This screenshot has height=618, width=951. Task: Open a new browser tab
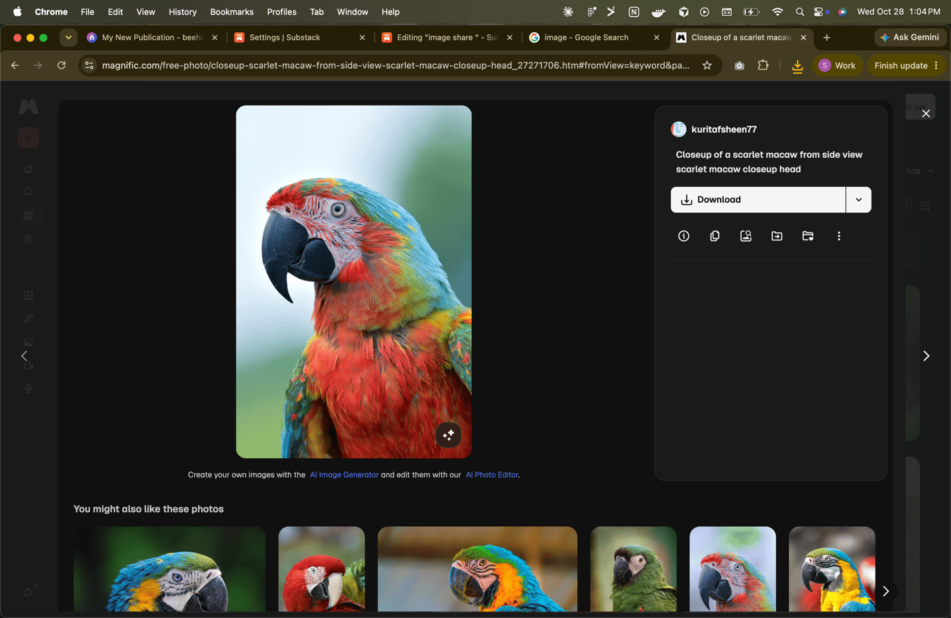[826, 38]
